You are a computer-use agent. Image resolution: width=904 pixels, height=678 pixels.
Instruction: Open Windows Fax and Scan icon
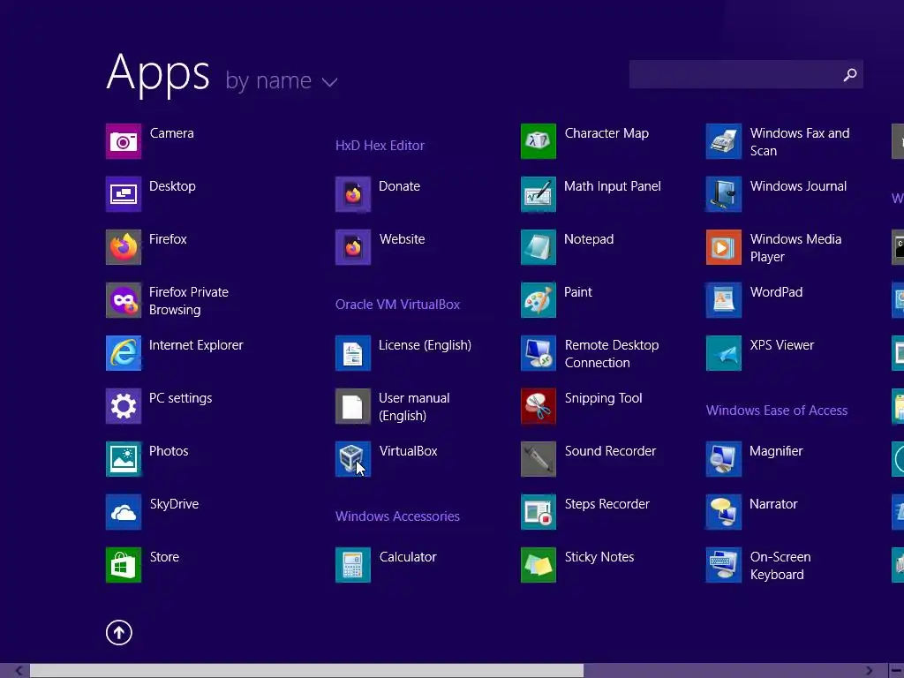click(x=724, y=141)
